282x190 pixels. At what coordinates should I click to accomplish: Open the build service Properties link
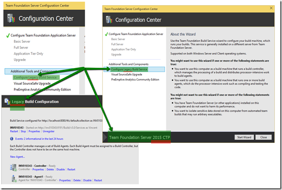pyautogui.click(x=34, y=131)
